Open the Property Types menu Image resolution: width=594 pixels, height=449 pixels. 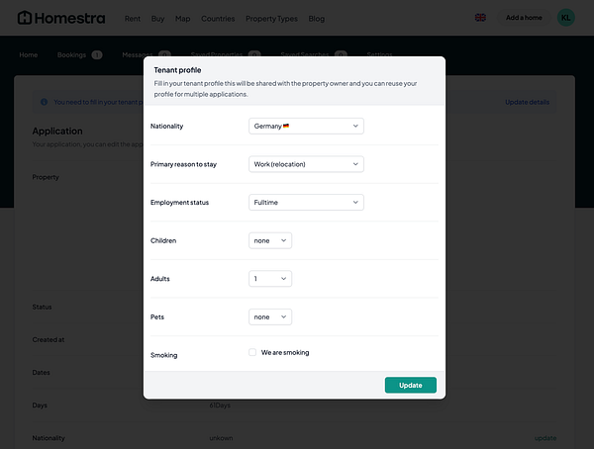coord(271,19)
